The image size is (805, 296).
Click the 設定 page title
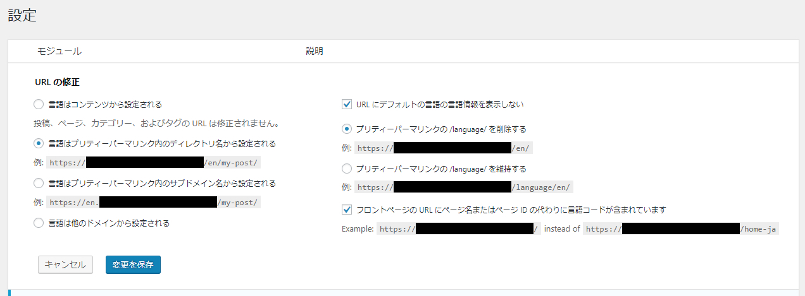(x=22, y=16)
